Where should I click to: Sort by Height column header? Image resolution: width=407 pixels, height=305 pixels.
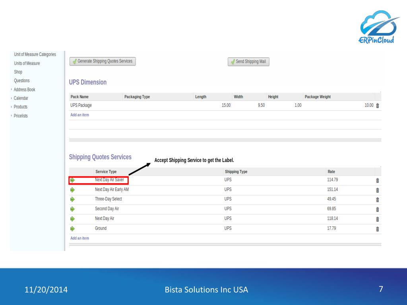tap(273, 97)
